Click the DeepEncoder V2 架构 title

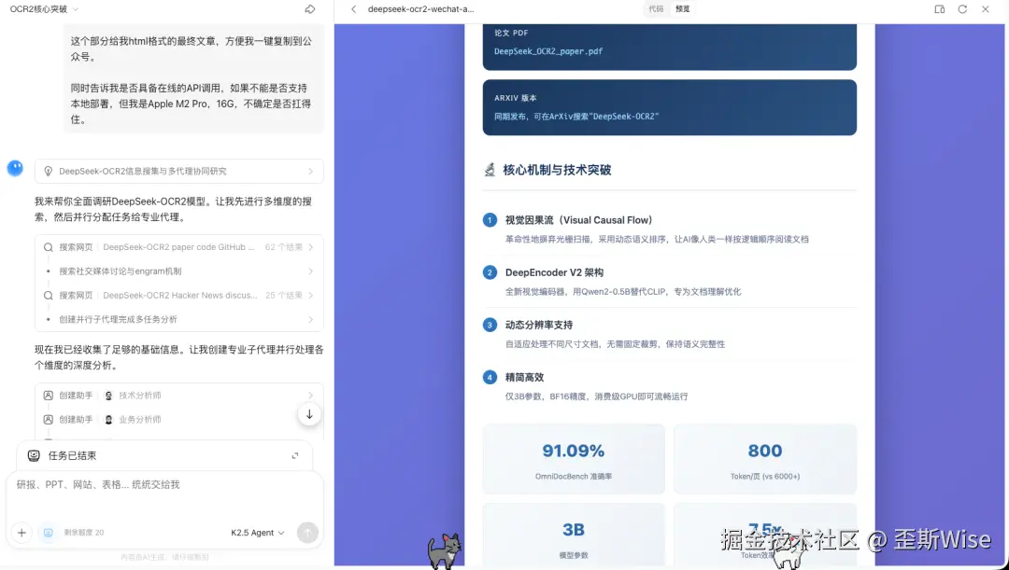pos(554,272)
